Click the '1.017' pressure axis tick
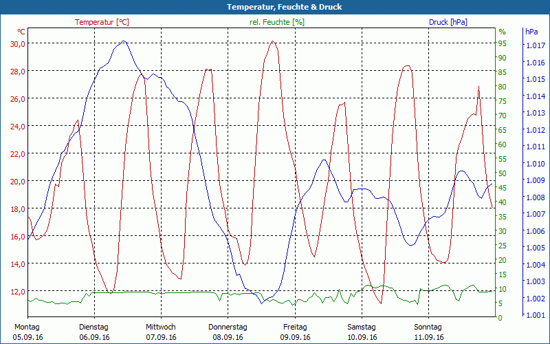550x344 pixels. [535, 45]
